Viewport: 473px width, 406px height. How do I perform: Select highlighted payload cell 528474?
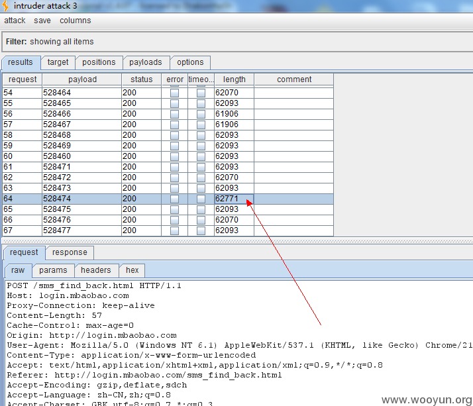click(81, 199)
